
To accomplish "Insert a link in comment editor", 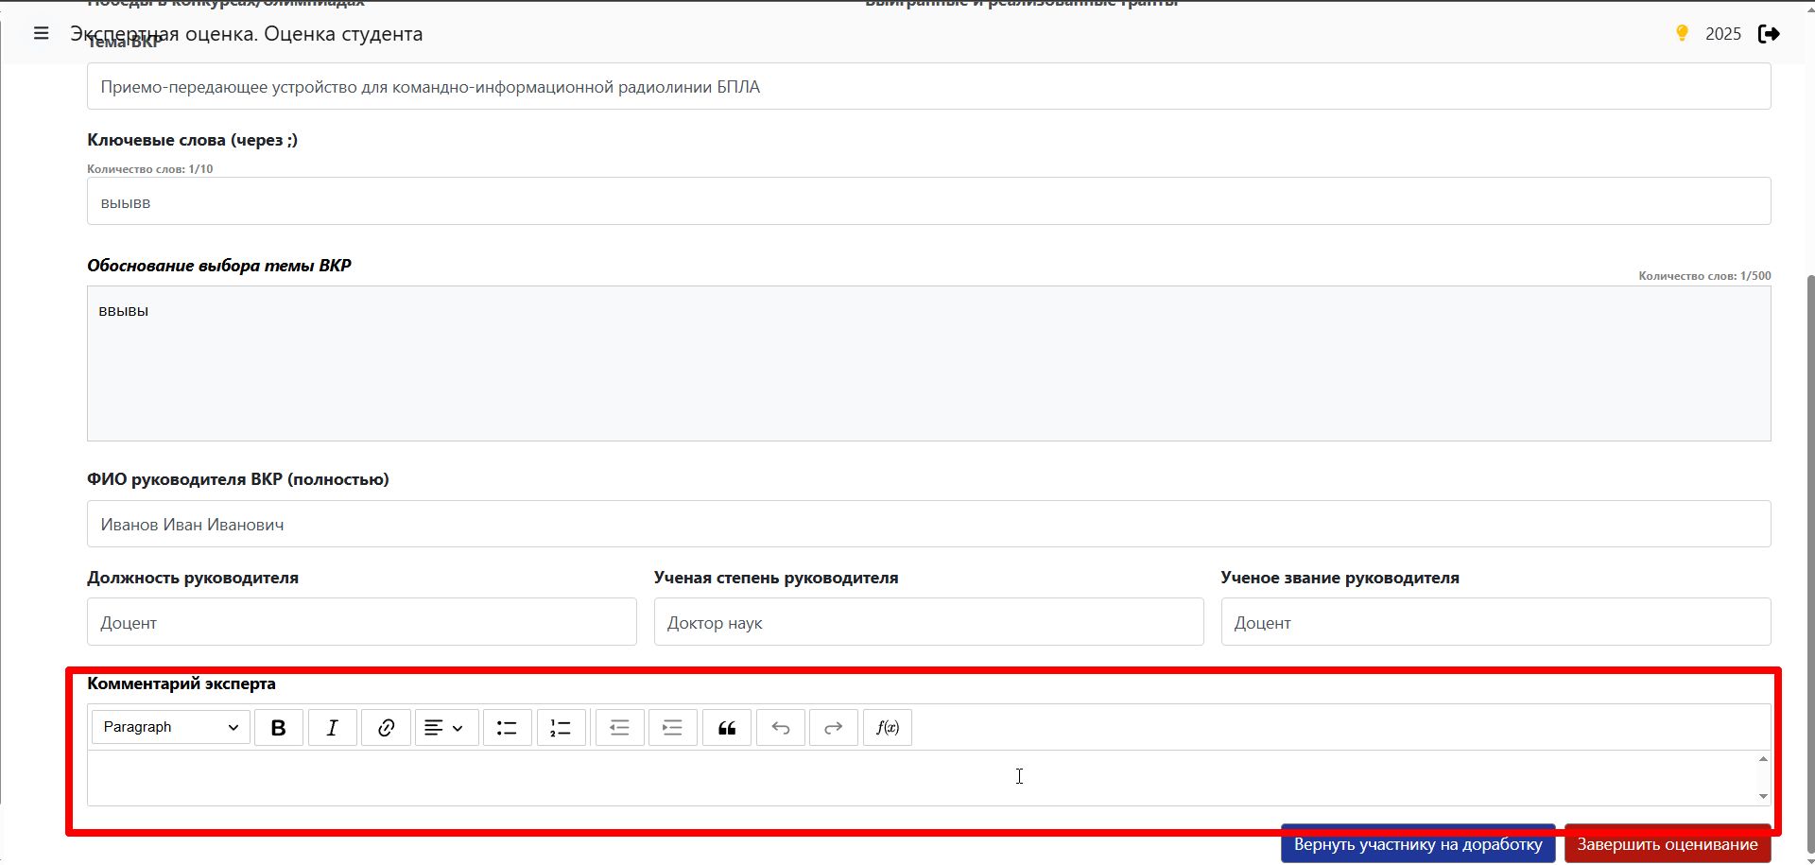I will point(386,727).
